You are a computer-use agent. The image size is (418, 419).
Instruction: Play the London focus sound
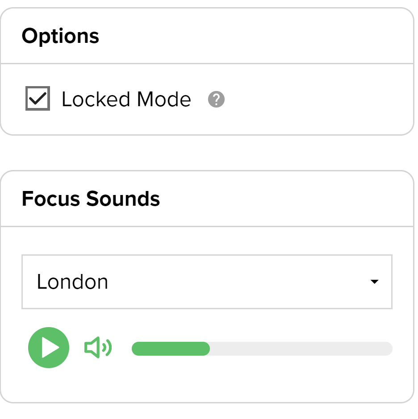[49, 348]
